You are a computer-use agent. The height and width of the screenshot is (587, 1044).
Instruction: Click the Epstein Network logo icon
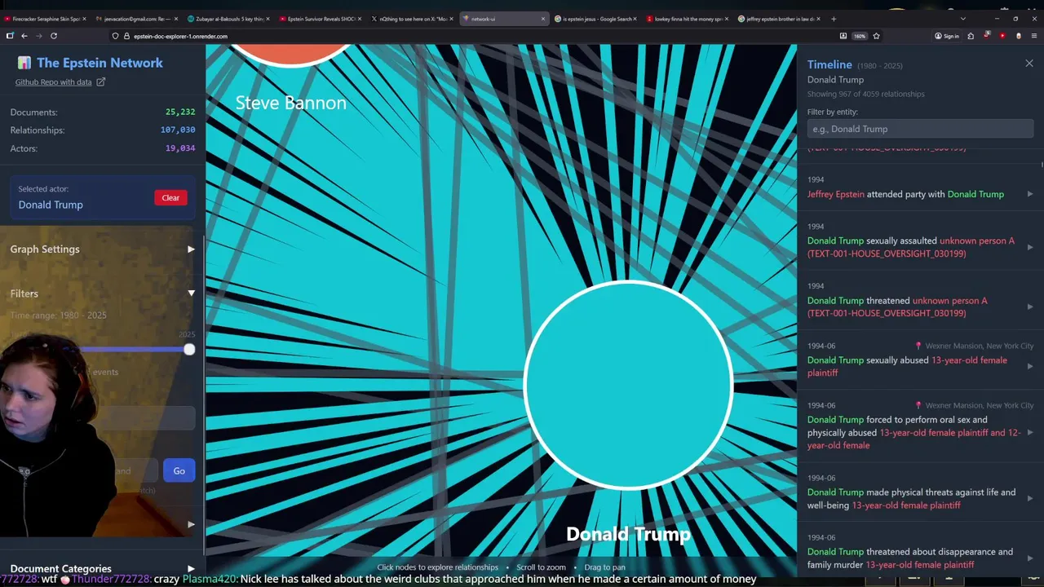point(24,63)
